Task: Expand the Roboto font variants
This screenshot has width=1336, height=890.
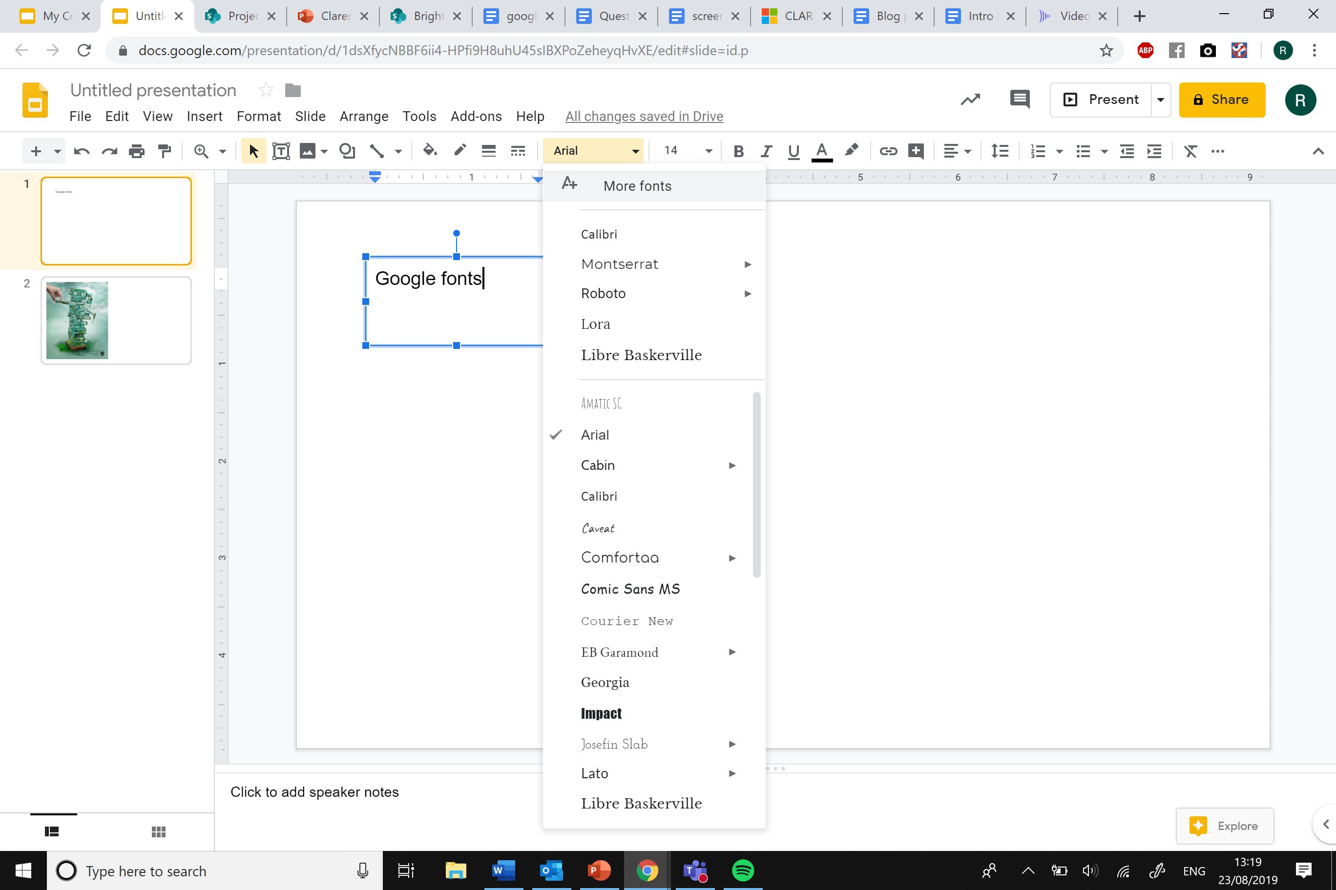Action: (747, 293)
